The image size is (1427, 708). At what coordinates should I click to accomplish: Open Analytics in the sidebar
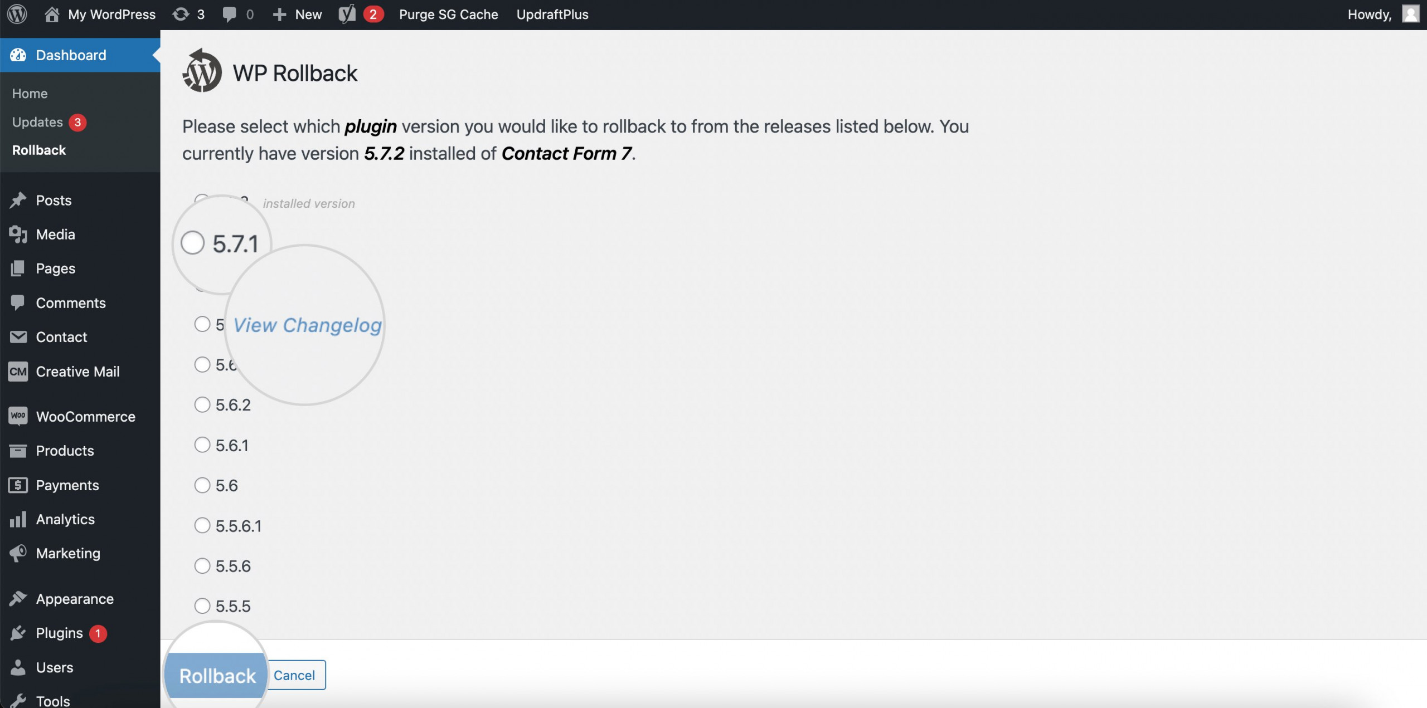click(x=65, y=519)
